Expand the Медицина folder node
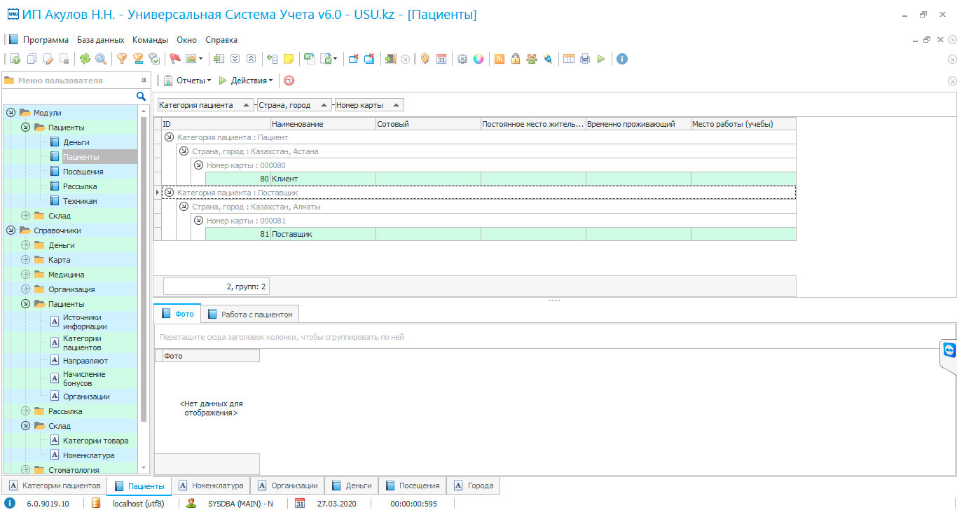The image size is (957, 510). 26,274
